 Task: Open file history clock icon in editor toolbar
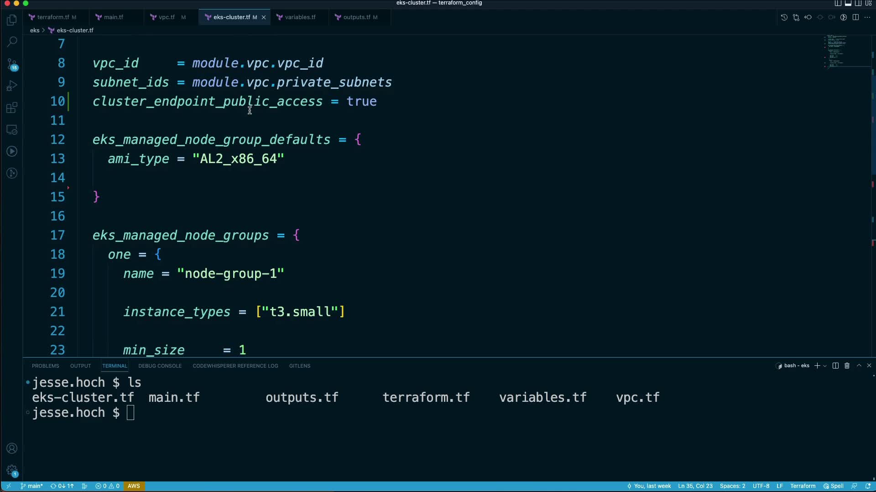point(784,17)
